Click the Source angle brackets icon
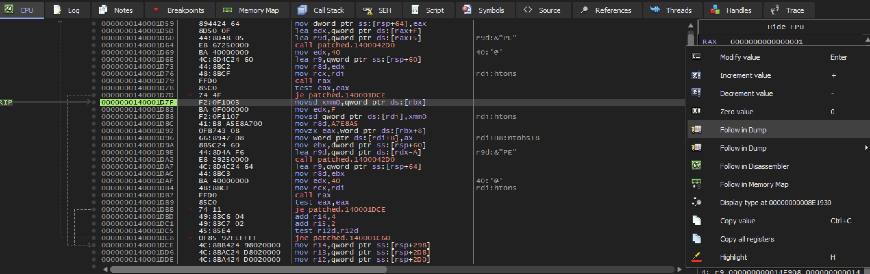Image resolution: width=870 pixels, height=274 pixels. point(528,10)
